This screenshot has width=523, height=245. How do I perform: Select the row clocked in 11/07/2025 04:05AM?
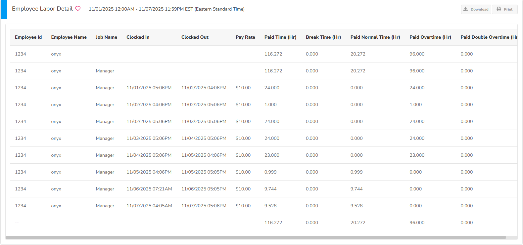(149, 206)
